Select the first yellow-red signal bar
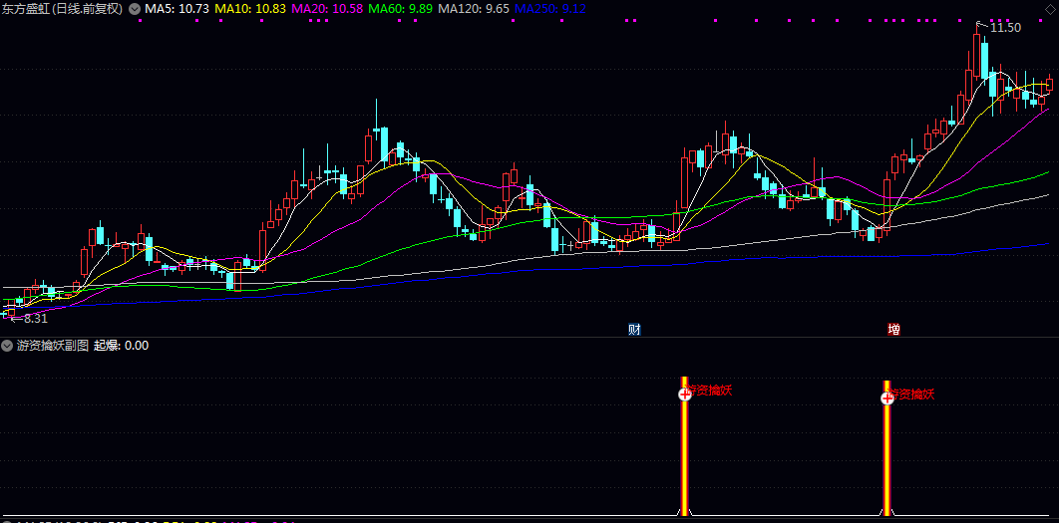 tap(684, 446)
